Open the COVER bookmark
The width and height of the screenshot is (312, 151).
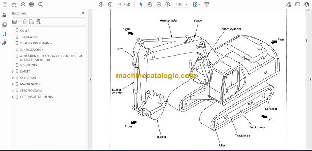[x=25, y=31]
